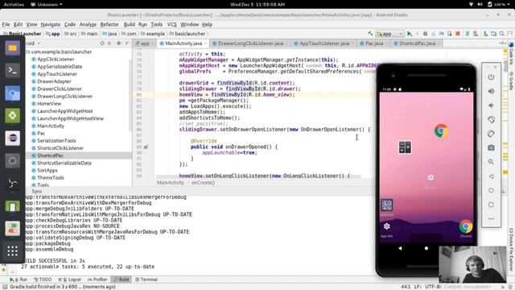Screen dimensions: 515x290
Task: Click the emulator volume up icon
Action: (x=491, y=91)
